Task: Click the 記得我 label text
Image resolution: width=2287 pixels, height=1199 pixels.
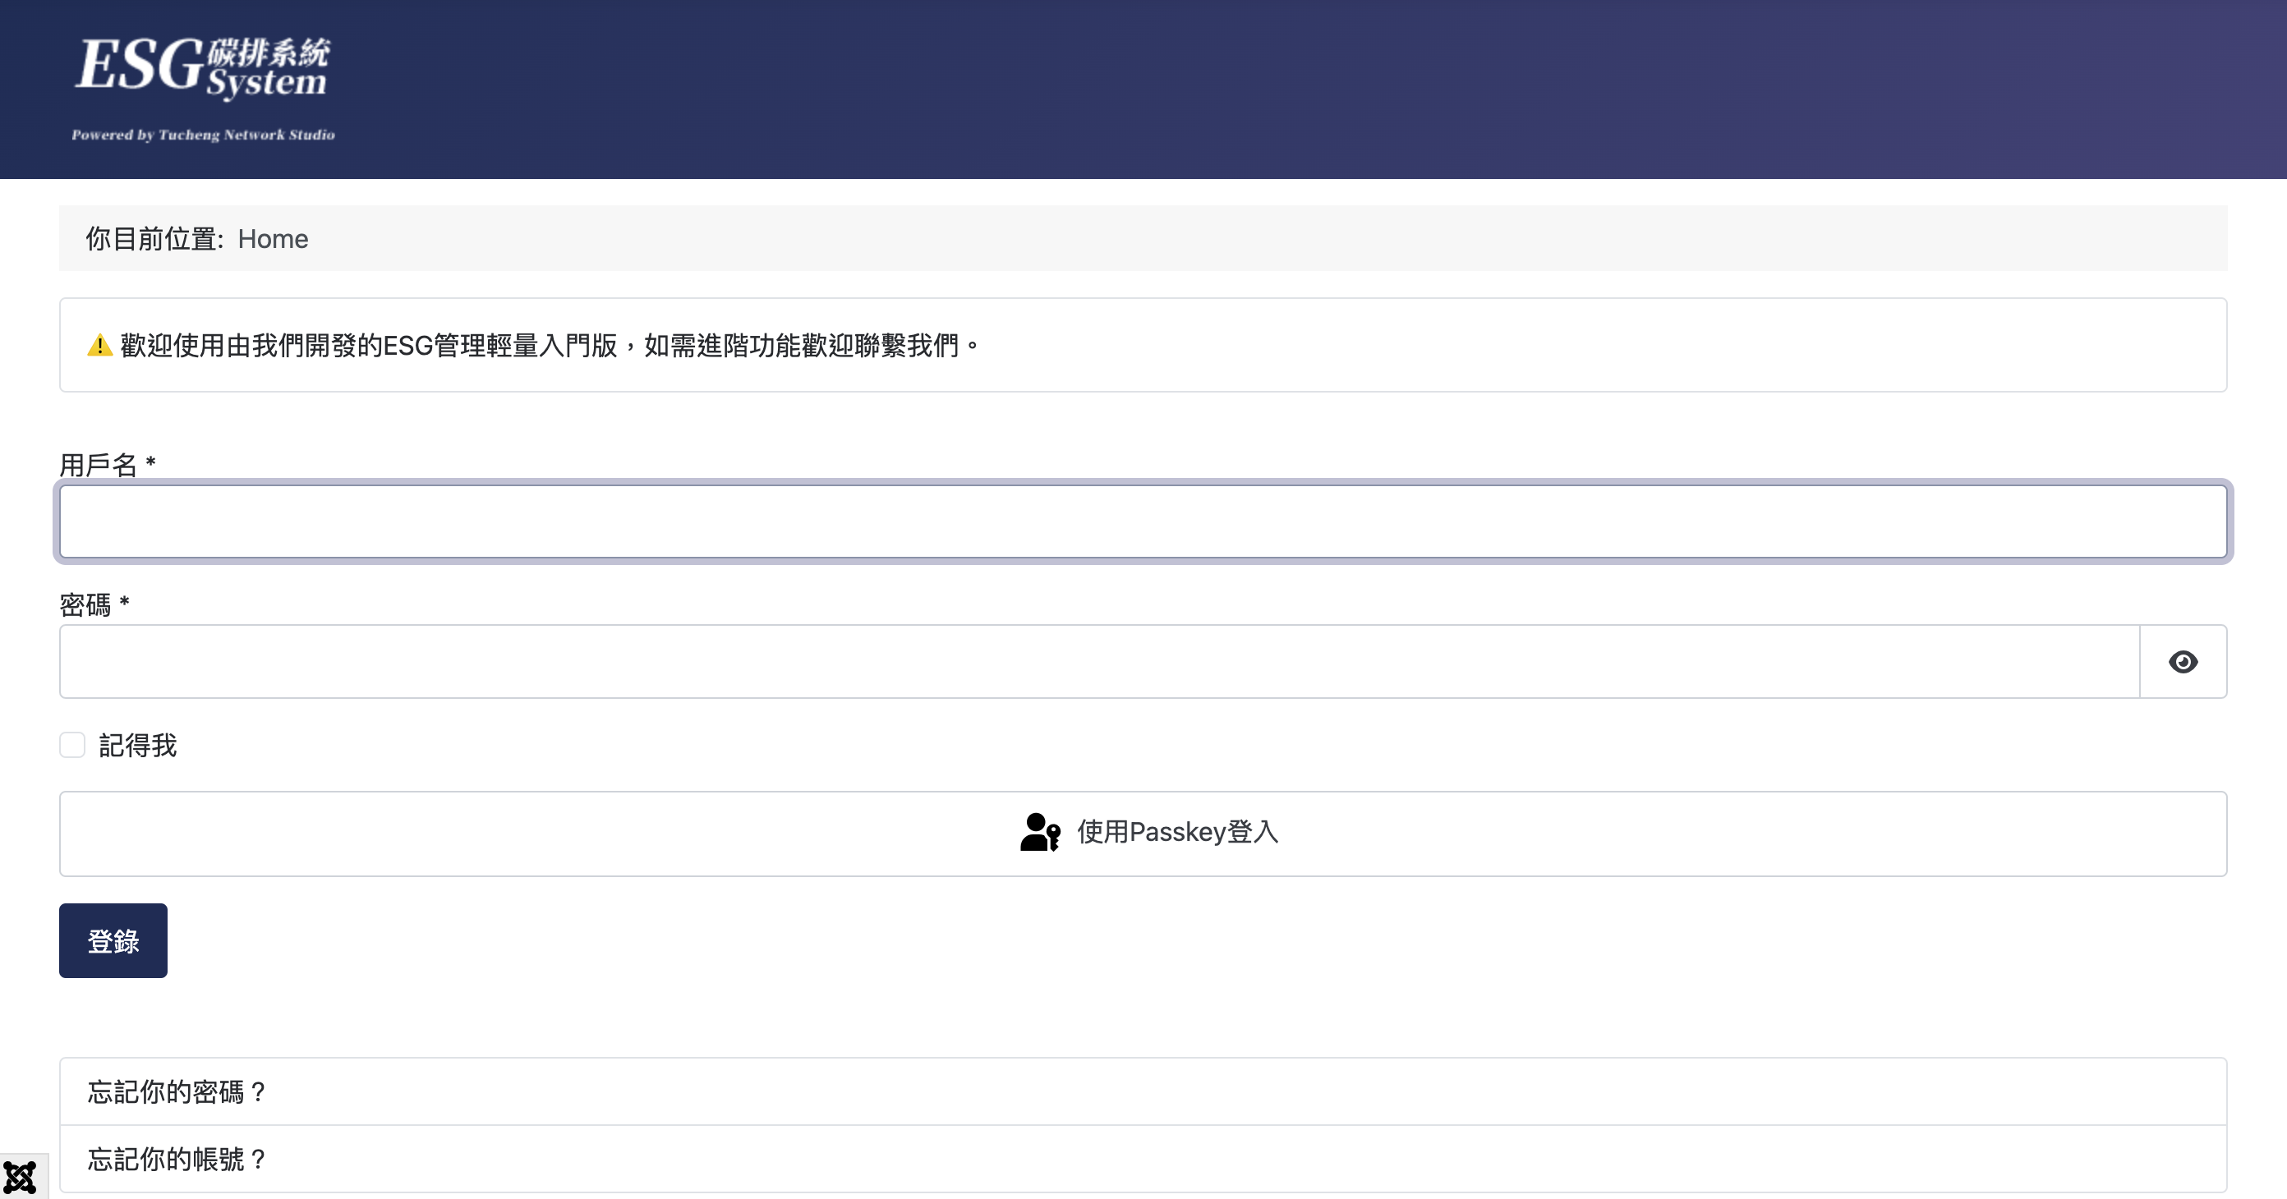Action: [x=138, y=746]
